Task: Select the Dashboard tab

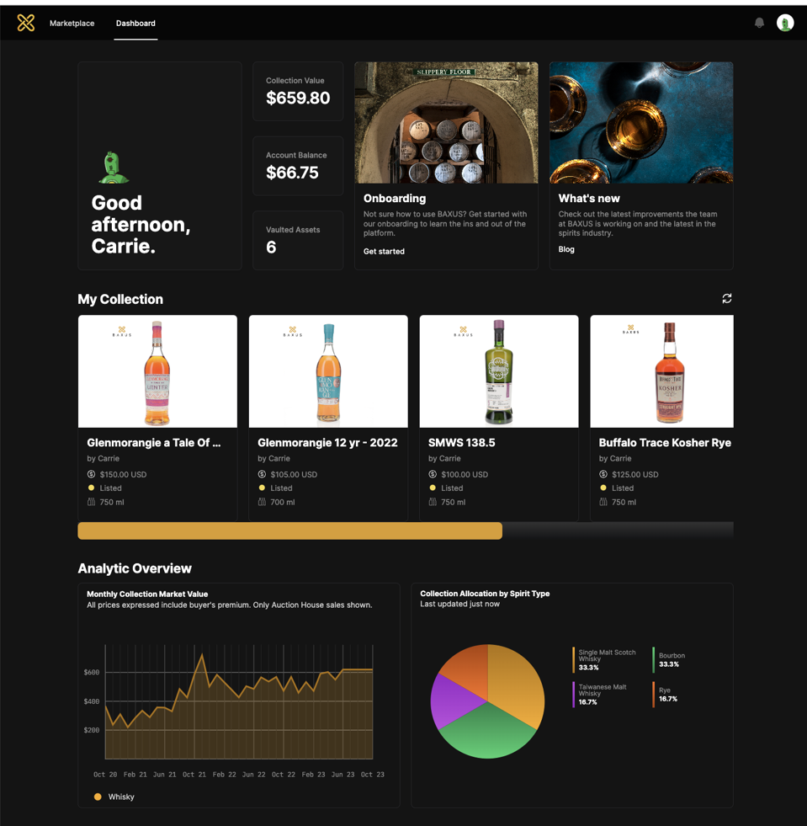Action: (x=135, y=23)
